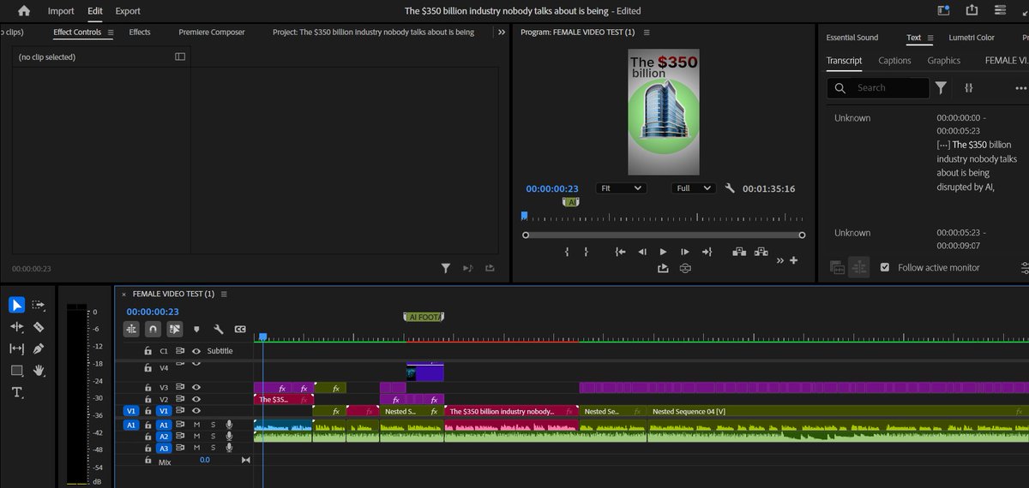1029x488 pixels.
Task: Open FEMALE VIDEO TEST timeline panel menu
Action: (x=224, y=294)
